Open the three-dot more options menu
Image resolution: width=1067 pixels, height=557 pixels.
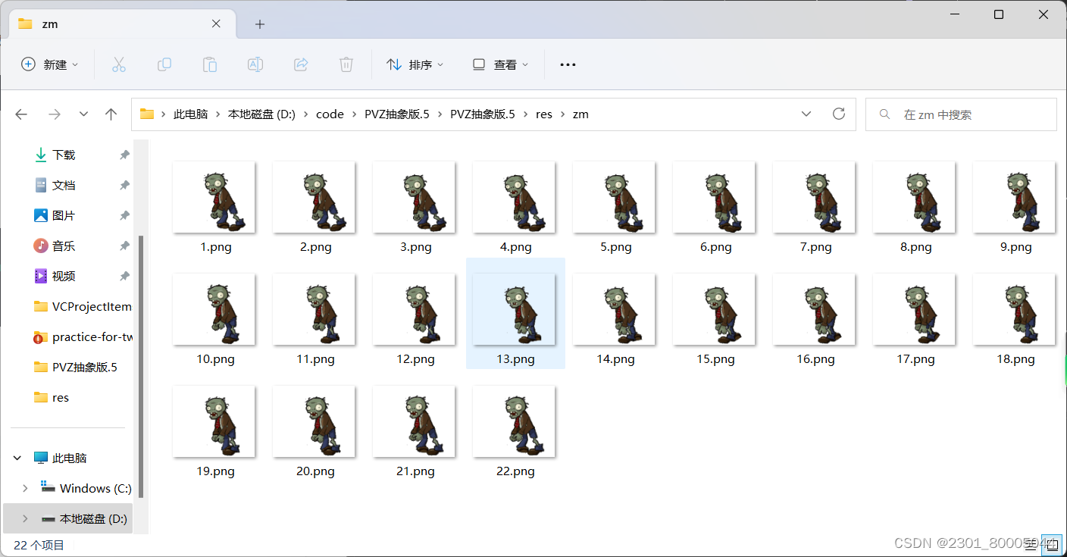coord(568,64)
